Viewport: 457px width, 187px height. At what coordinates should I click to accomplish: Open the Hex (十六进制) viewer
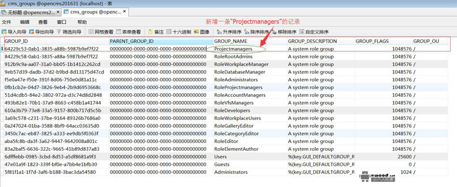[179, 32]
